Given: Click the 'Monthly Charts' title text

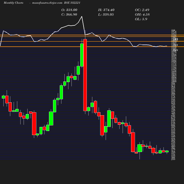Looking at the screenshot, I should pyautogui.click(x=13, y=3).
